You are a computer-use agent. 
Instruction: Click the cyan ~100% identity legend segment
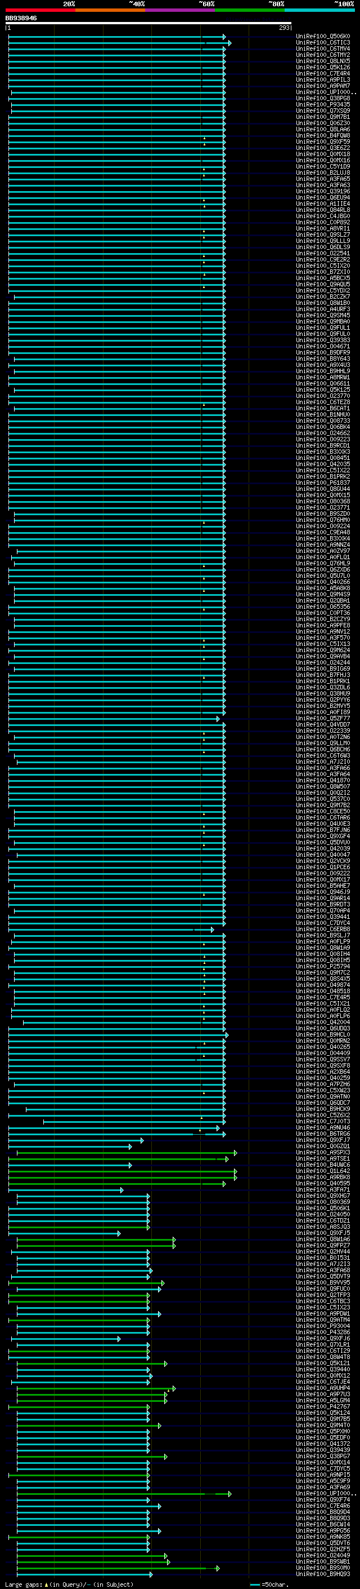[320, 10]
